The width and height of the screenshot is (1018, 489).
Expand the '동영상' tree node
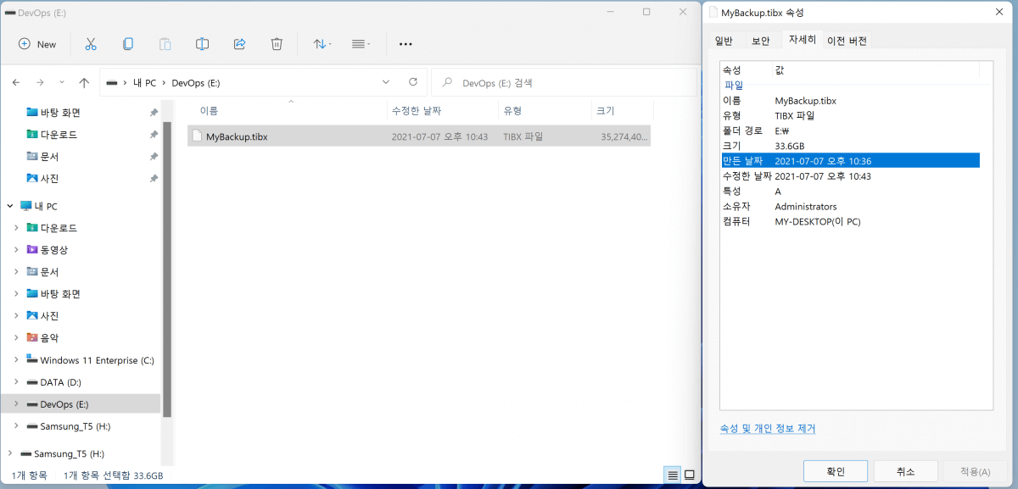click(x=16, y=250)
